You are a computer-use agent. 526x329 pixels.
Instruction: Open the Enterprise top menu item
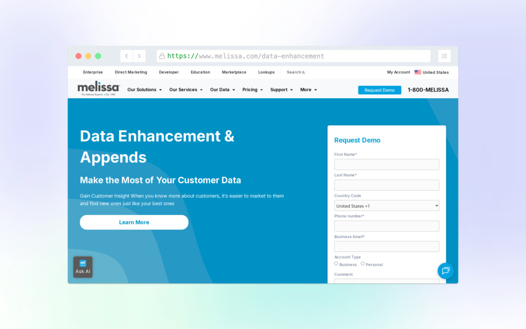point(93,72)
